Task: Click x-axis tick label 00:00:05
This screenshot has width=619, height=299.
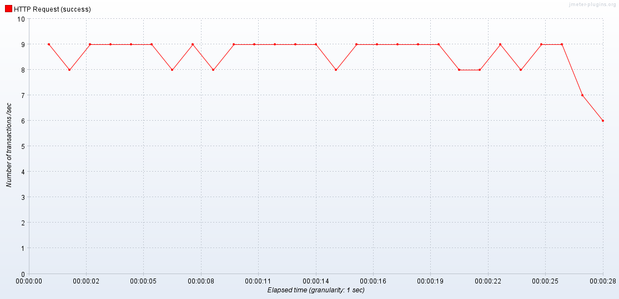Action: [143, 281]
